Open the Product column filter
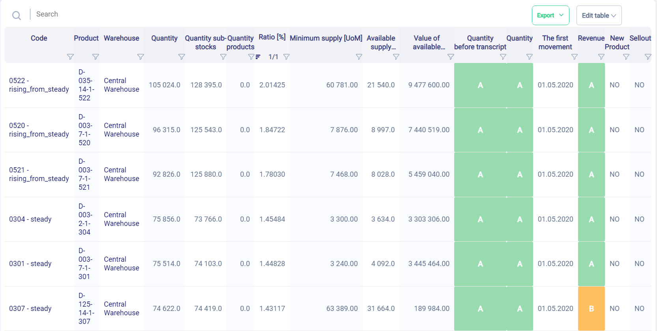 click(95, 57)
